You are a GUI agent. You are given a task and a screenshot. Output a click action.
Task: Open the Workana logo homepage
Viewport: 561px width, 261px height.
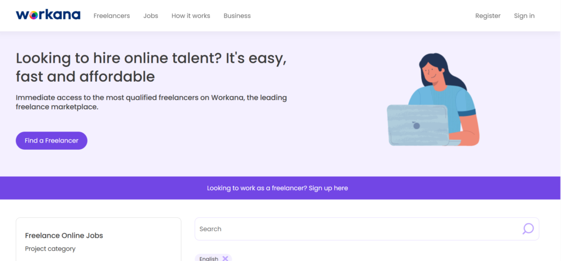[x=48, y=15]
